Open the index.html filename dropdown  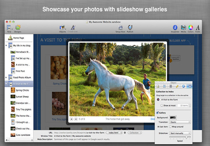[x=114, y=133]
